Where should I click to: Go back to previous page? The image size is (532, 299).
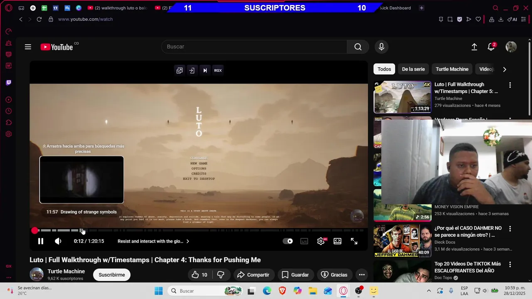pyautogui.click(x=21, y=19)
